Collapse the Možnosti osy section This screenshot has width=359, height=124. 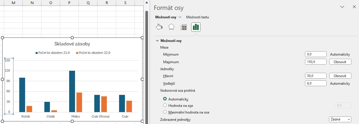[158, 41]
